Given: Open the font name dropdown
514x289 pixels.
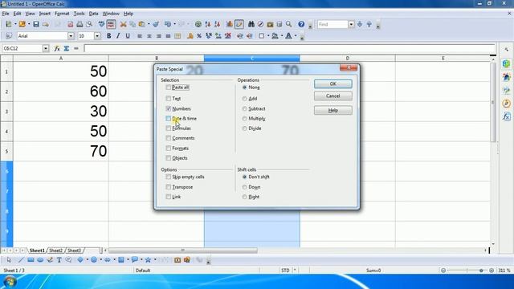Looking at the screenshot, I should 71,36.
